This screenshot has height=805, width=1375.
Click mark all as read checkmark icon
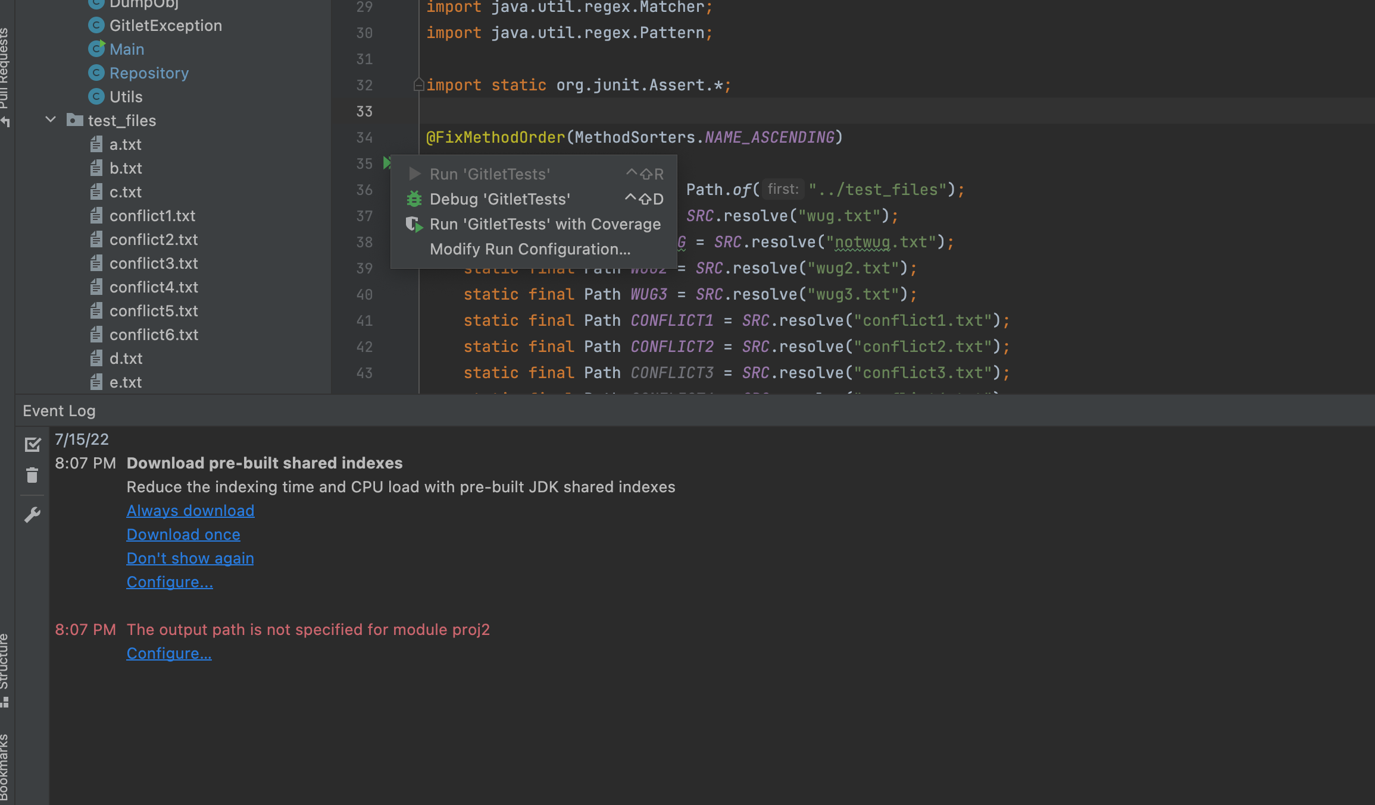click(x=33, y=444)
